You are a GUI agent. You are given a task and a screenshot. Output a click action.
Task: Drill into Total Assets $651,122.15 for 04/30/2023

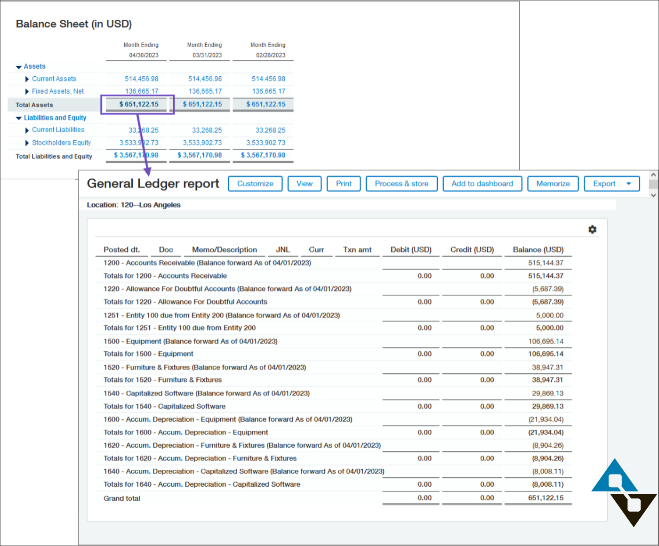pos(139,104)
